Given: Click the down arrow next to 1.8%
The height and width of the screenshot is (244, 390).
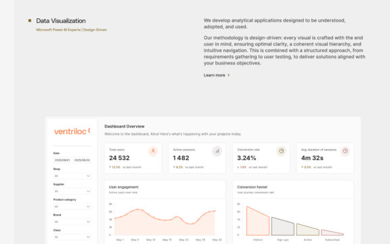Looking at the screenshot, I should pos(238,167).
